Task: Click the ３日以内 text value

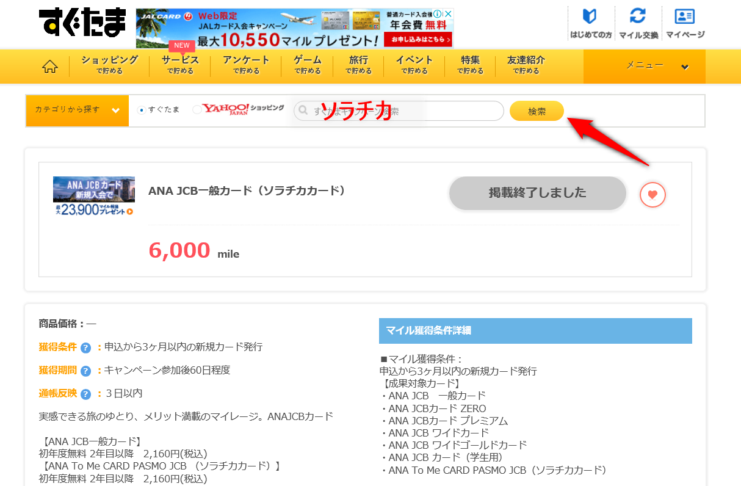Action: click(124, 393)
